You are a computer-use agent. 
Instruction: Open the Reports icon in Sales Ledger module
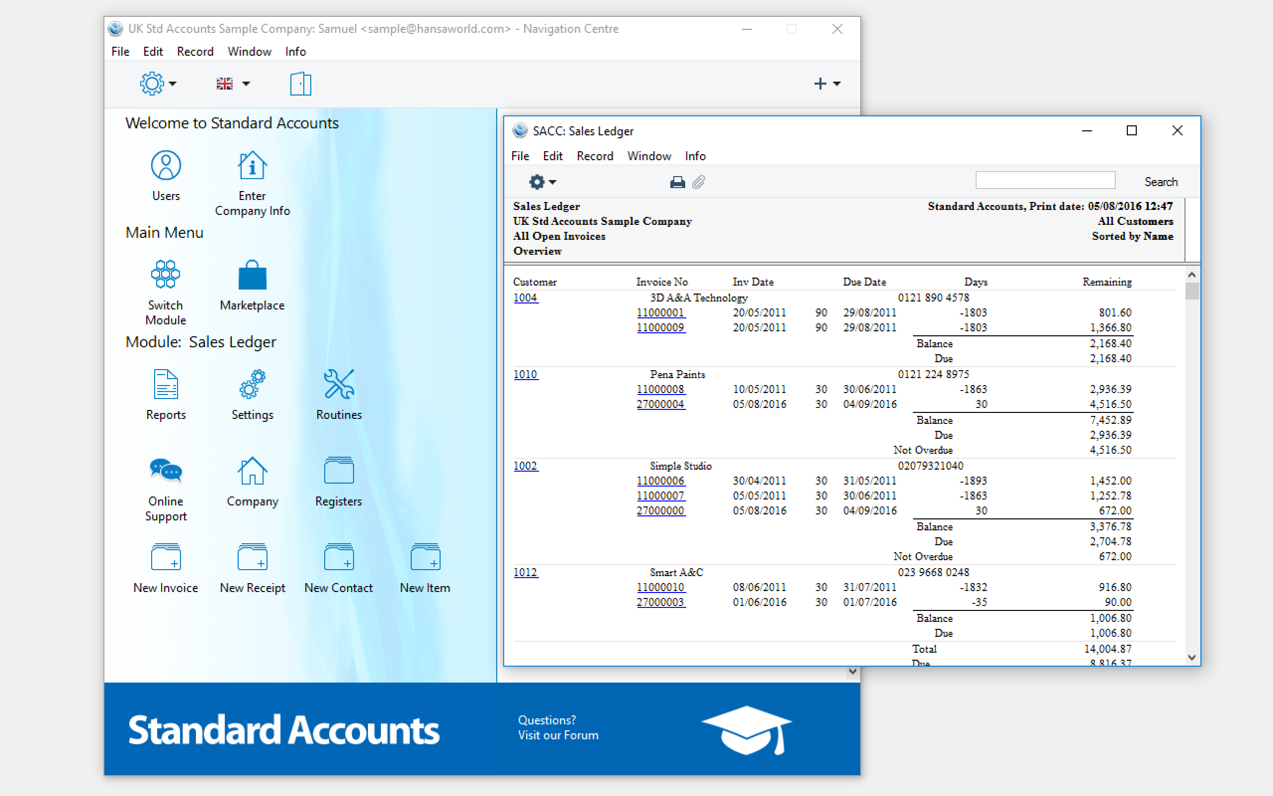(x=166, y=384)
